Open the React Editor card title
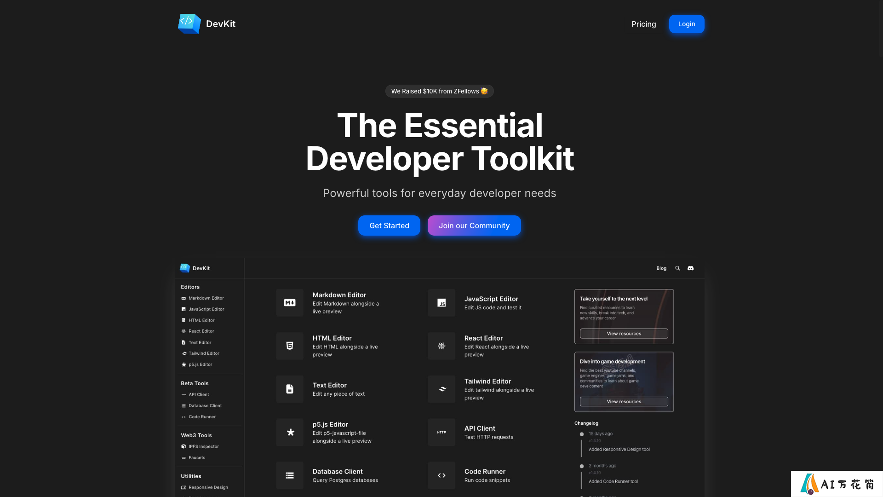 pos(483,338)
